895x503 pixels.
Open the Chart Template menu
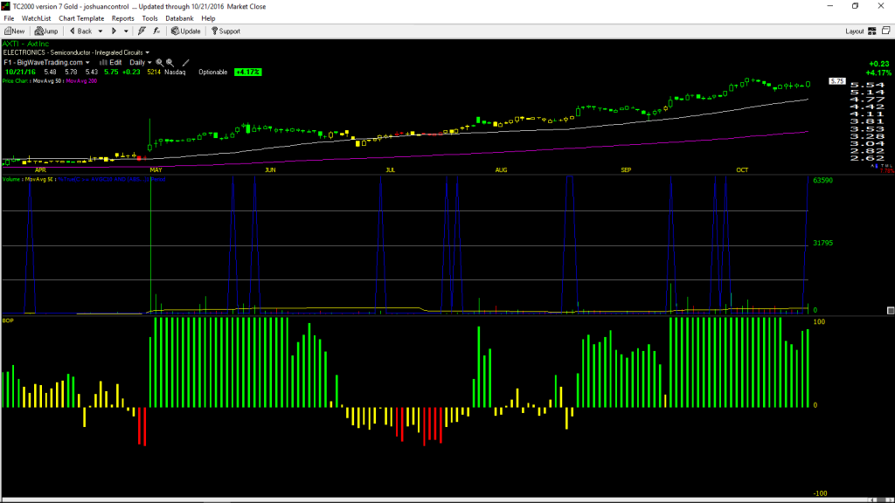[81, 18]
